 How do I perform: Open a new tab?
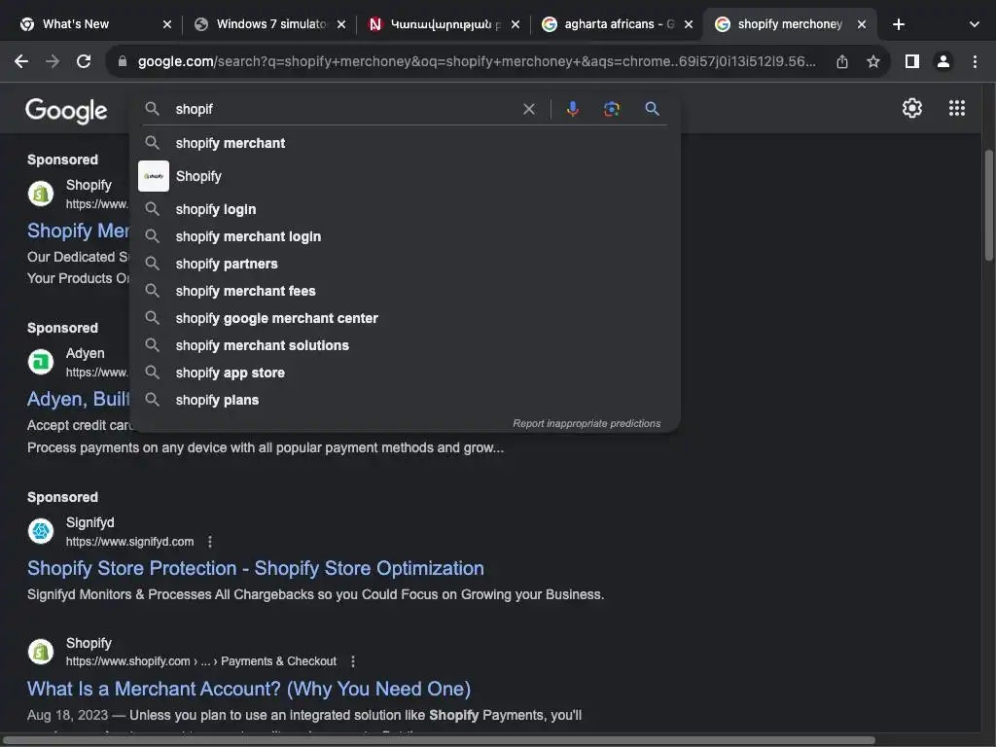[x=898, y=24]
